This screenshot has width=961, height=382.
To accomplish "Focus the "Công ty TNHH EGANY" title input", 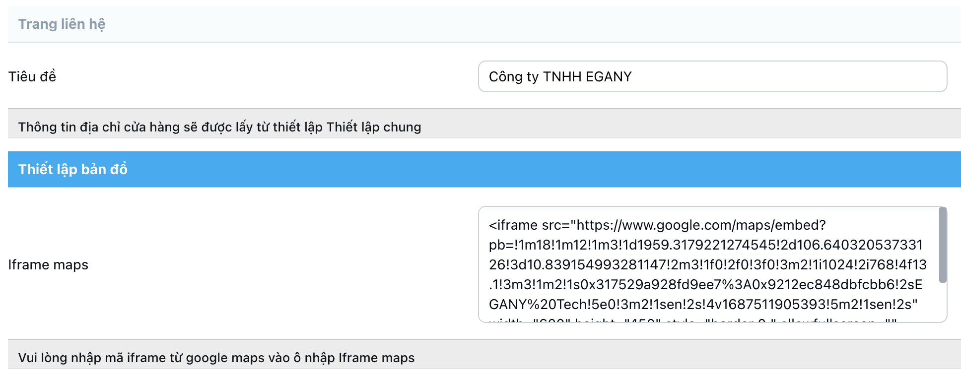I will [x=712, y=77].
